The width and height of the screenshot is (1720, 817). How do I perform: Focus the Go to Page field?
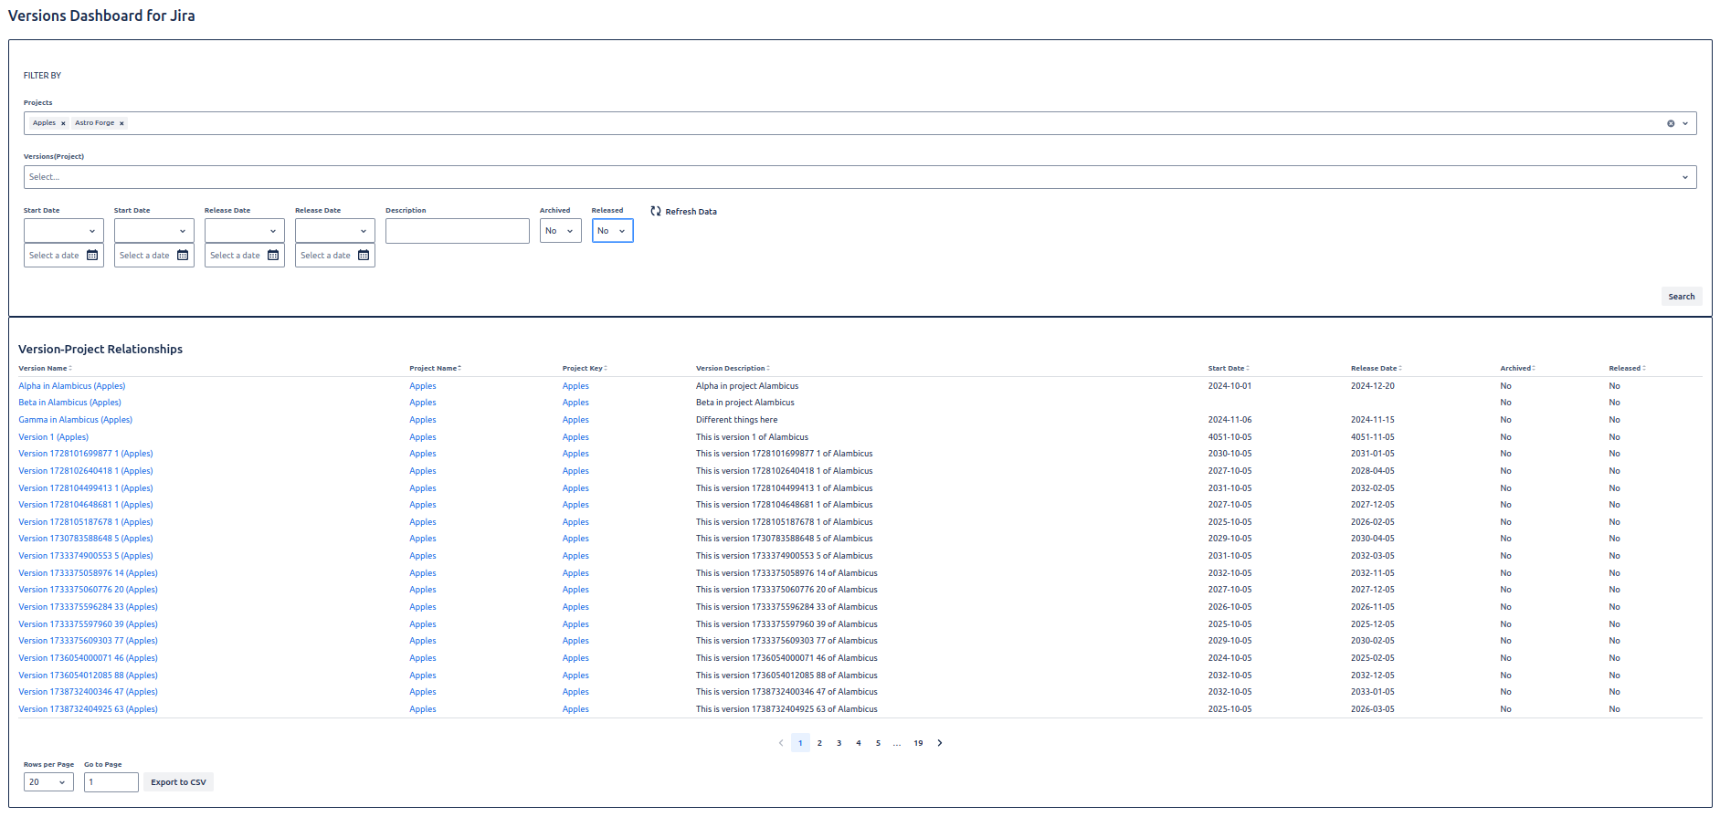pyautogui.click(x=111, y=782)
